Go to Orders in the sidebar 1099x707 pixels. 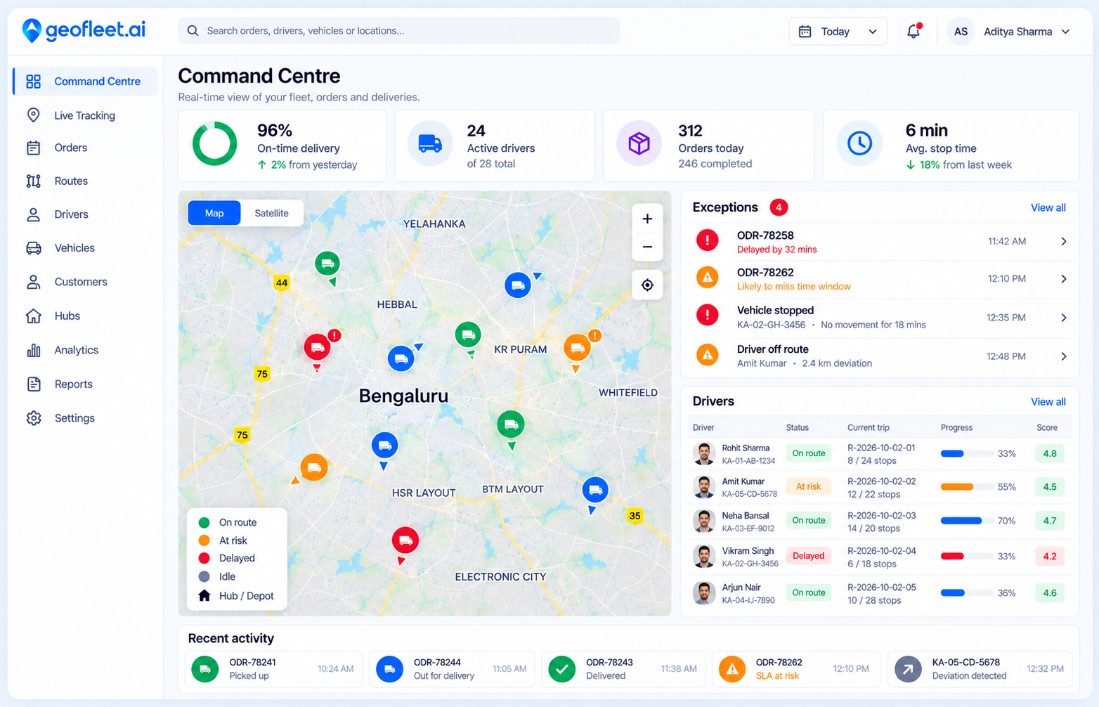[x=85, y=148]
